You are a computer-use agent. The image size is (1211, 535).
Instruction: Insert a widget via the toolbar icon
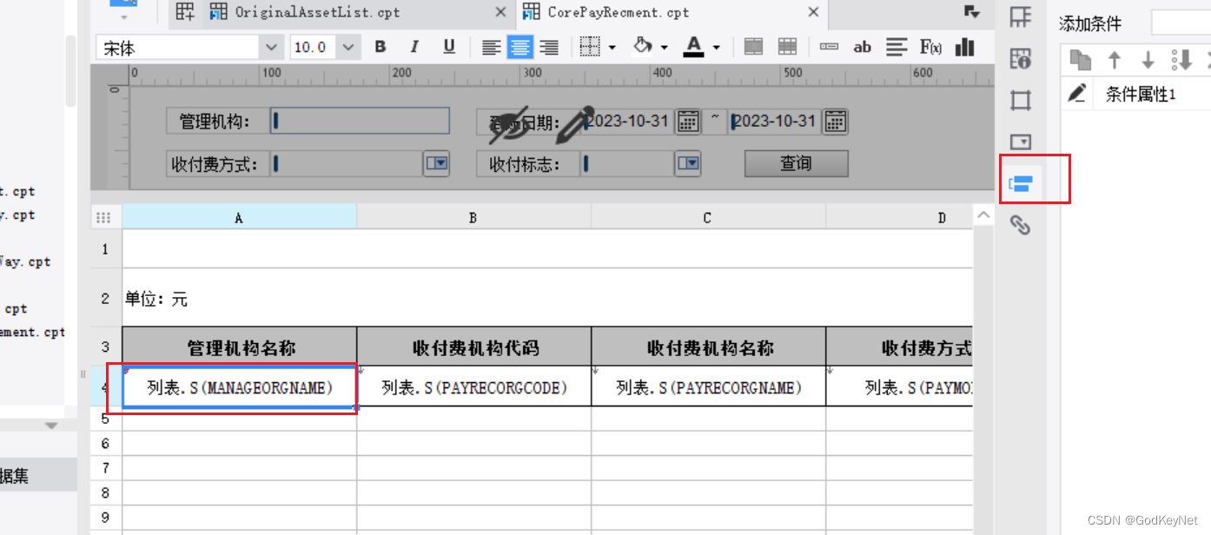click(x=829, y=47)
